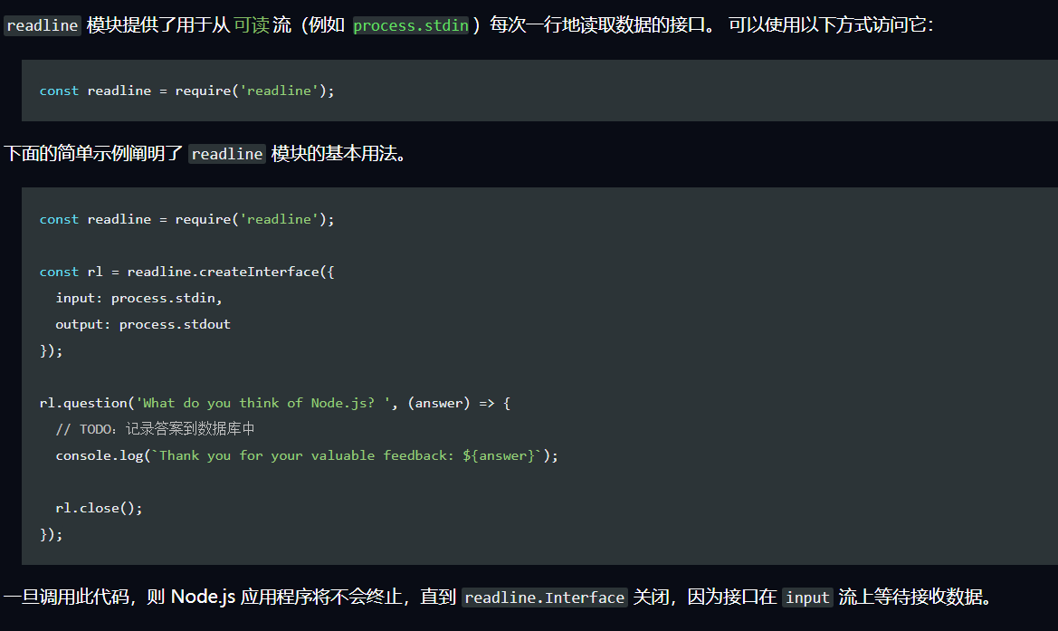Click the inline readline code at paragraph start
1058x631 pixels.
(x=43, y=25)
